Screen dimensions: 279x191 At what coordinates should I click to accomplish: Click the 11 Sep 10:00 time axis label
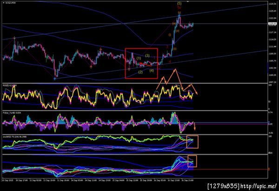click(x=49, y=180)
